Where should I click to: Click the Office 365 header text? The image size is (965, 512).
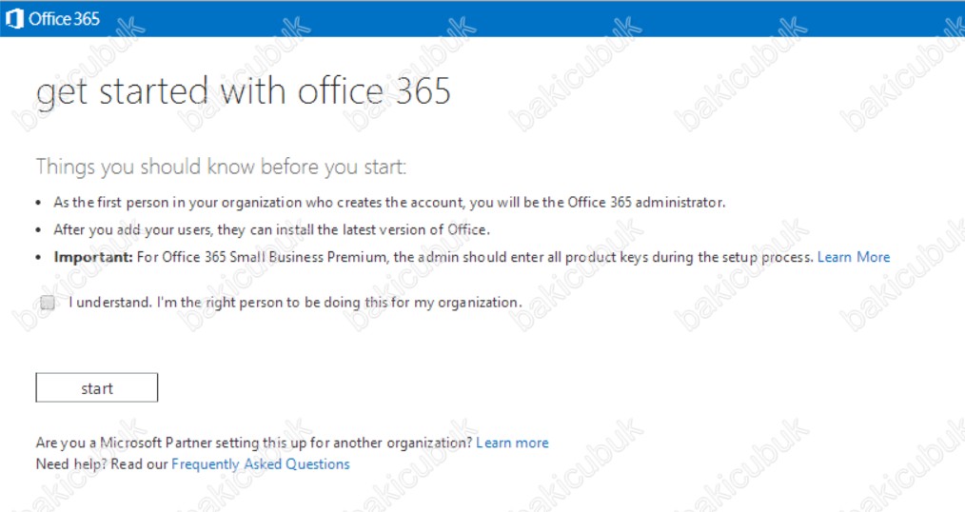[x=64, y=19]
